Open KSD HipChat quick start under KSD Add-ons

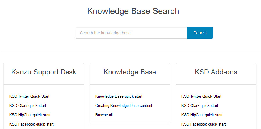click(202, 115)
